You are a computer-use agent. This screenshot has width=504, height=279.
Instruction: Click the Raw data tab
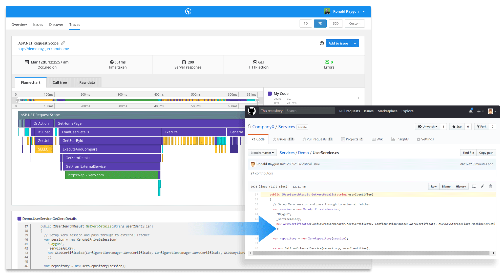pos(87,82)
